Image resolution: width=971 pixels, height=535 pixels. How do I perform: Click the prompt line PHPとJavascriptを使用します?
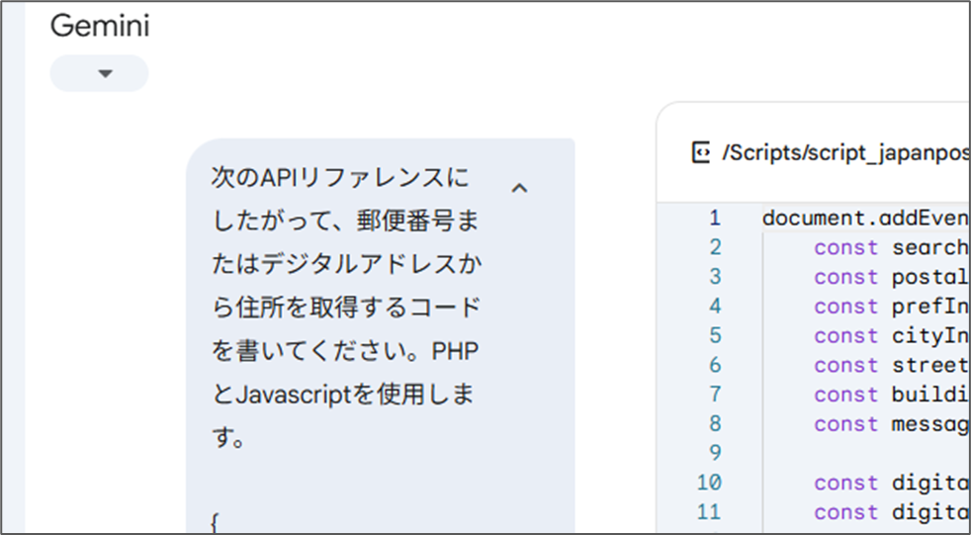[x=345, y=395]
